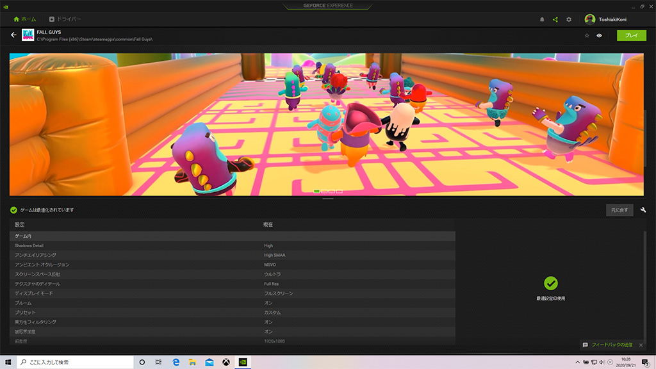656x369 pixels.
Task: Click the High SMAA value
Action: [x=274, y=255]
